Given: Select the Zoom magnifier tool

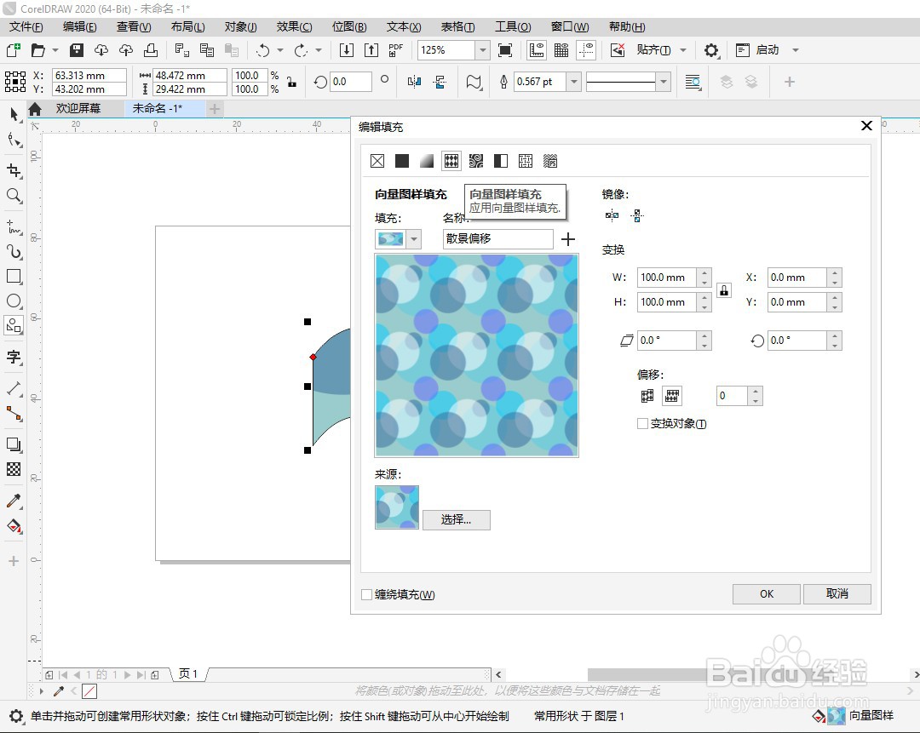Looking at the screenshot, I should pos(14,196).
